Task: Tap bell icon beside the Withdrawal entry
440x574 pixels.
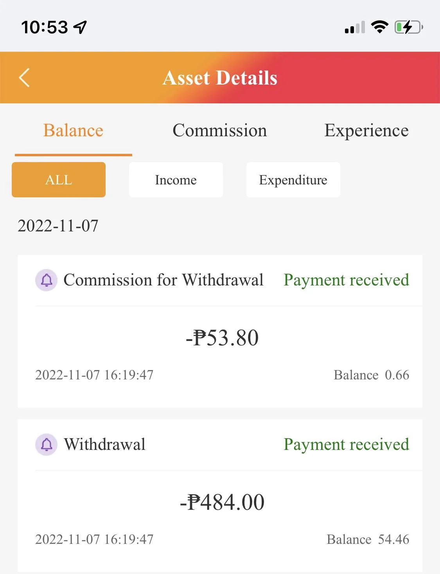Action: [x=47, y=444]
